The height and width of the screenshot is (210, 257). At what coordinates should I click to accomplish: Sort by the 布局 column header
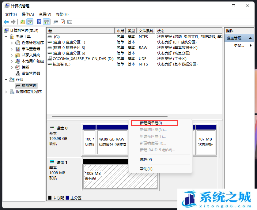coord(120,31)
